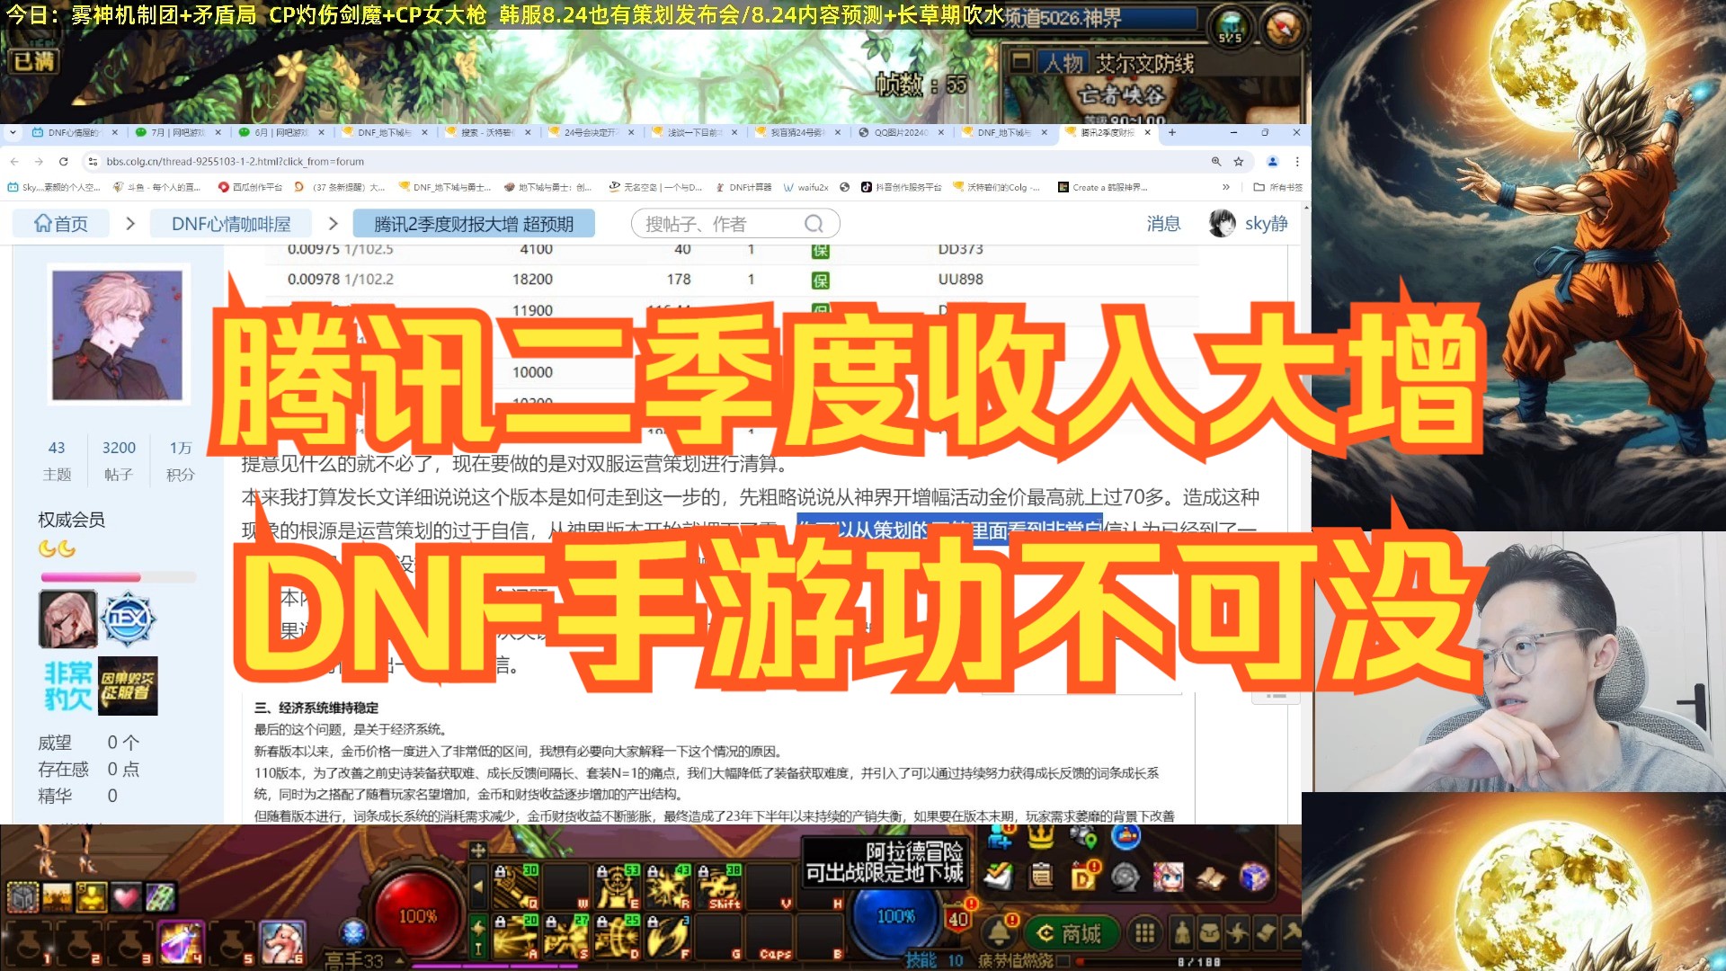Screen dimensions: 1726x971
Task: Open the clipboard notes icon in the game menu
Action: [x=1041, y=875]
